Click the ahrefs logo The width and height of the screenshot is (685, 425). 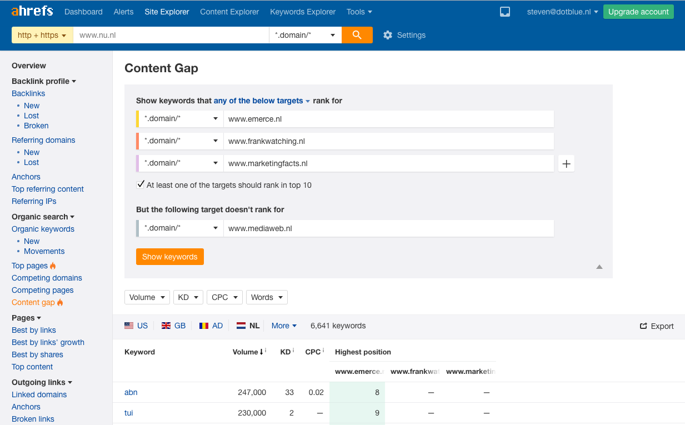(x=32, y=11)
